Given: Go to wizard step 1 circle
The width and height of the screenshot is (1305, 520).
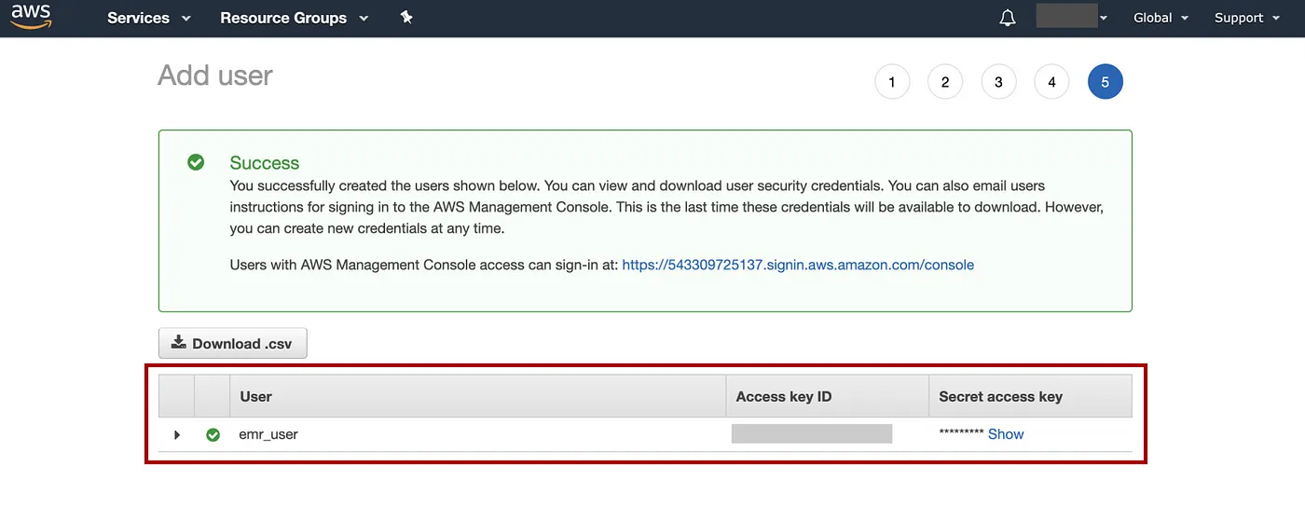Looking at the screenshot, I should coord(892,82).
